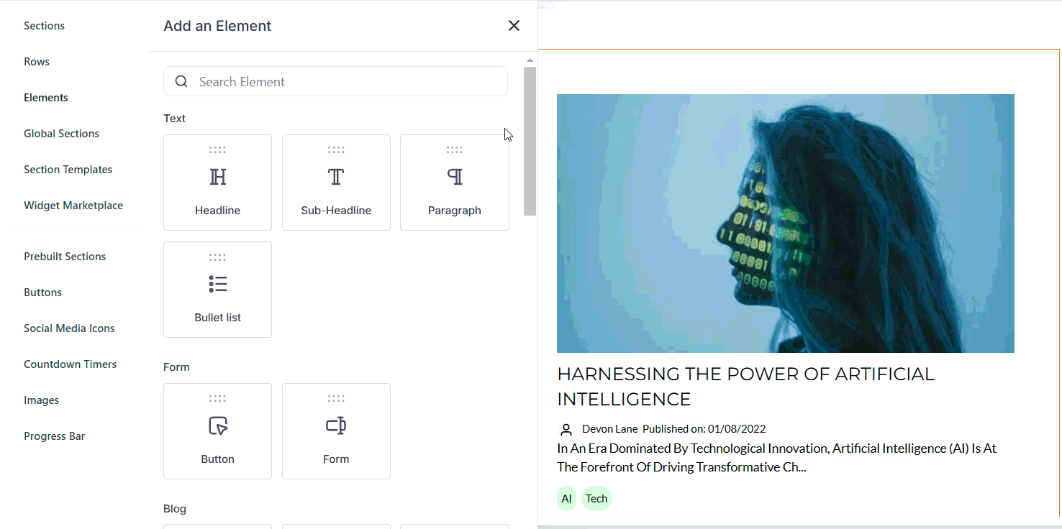This screenshot has height=529, width=1062.
Task: Add the Sub-Headline text element
Action: [x=336, y=183]
